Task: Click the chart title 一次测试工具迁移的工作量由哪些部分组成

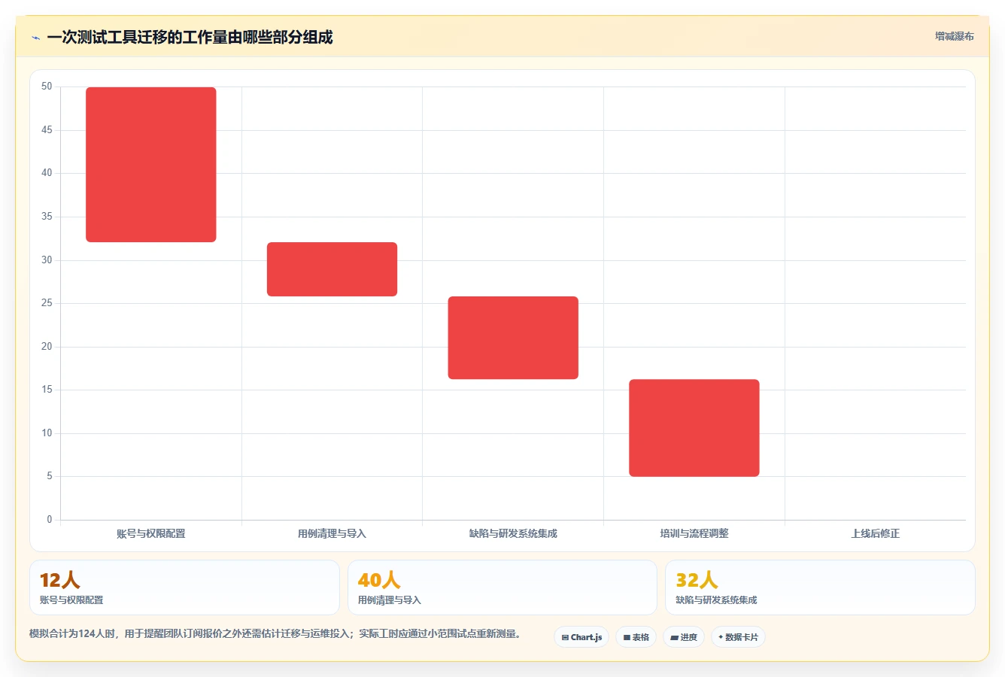Action: [x=190, y=37]
